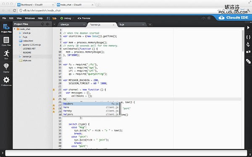Open the Edit menu
The width and height of the screenshot is (252, 157).
11,18
